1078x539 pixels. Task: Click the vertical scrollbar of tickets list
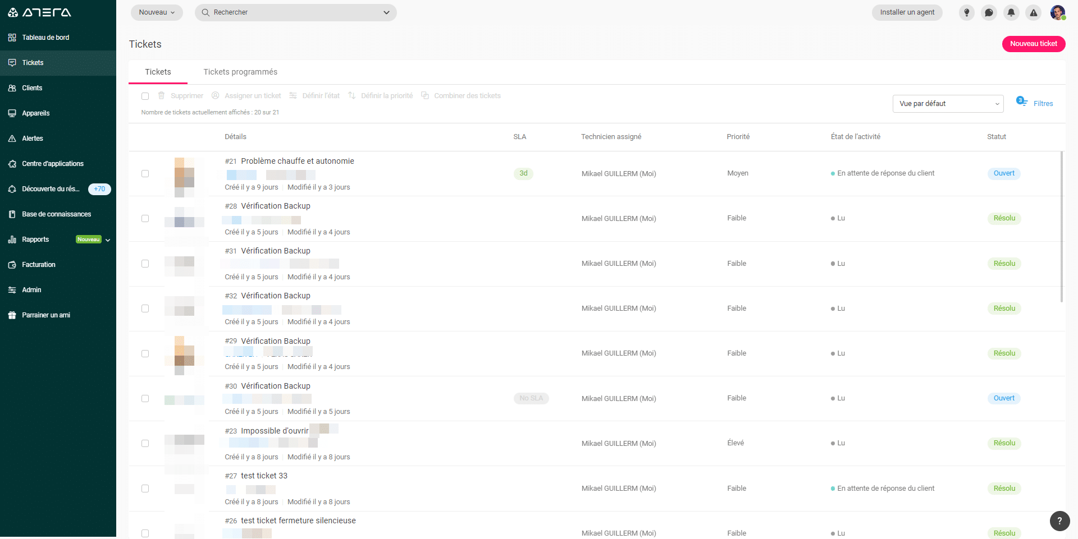click(x=1061, y=224)
